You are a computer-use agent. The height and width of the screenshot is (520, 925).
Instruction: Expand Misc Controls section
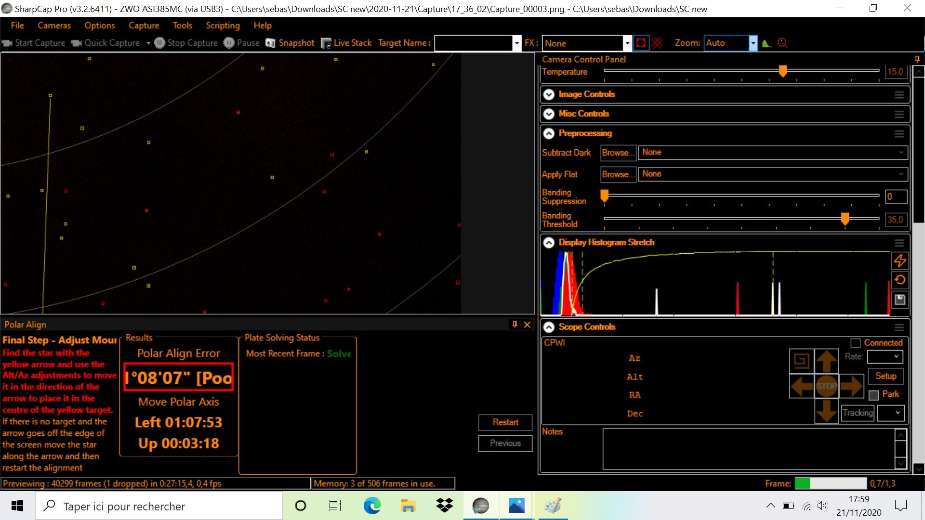click(549, 114)
